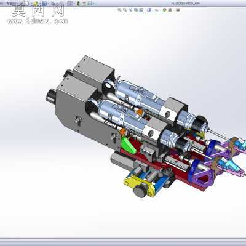Click the Open file icon
This screenshot has height=246, width=246.
point(36,3)
